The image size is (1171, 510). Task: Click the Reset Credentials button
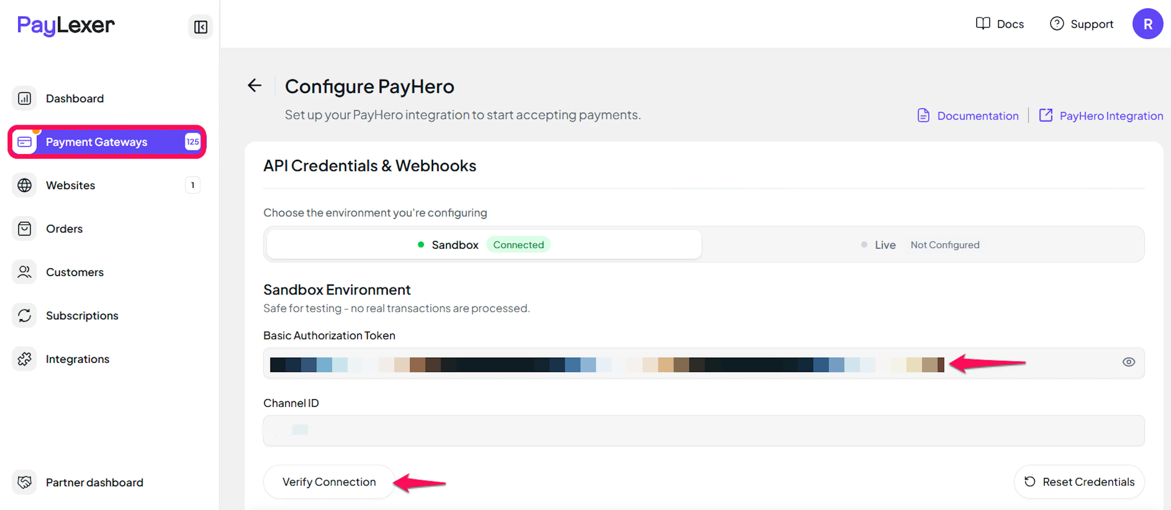point(1079,481)
